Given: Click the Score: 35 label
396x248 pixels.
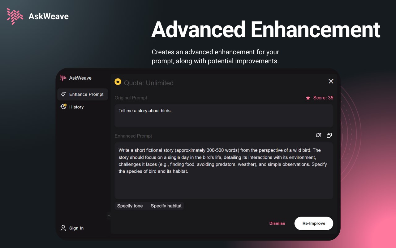Looking at the screenshot, I should click(x=323, y=98).
